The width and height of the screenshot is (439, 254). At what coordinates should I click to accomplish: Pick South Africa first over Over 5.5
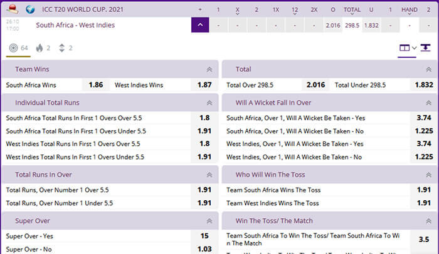click(x=204, y=118)
